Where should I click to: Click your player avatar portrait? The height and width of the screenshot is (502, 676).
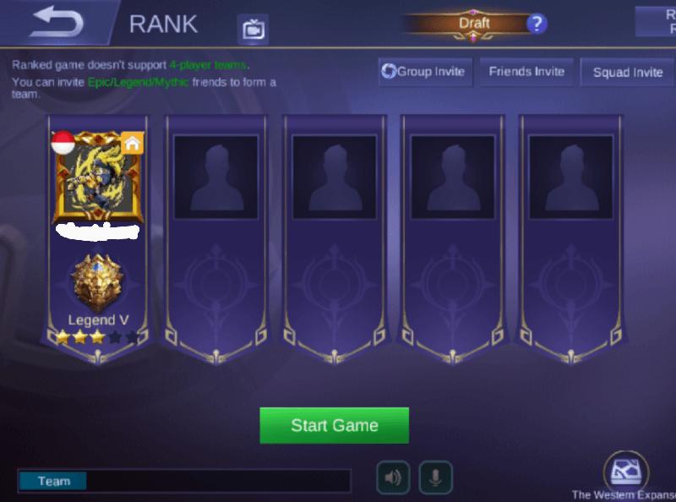(x=98, y=177)
